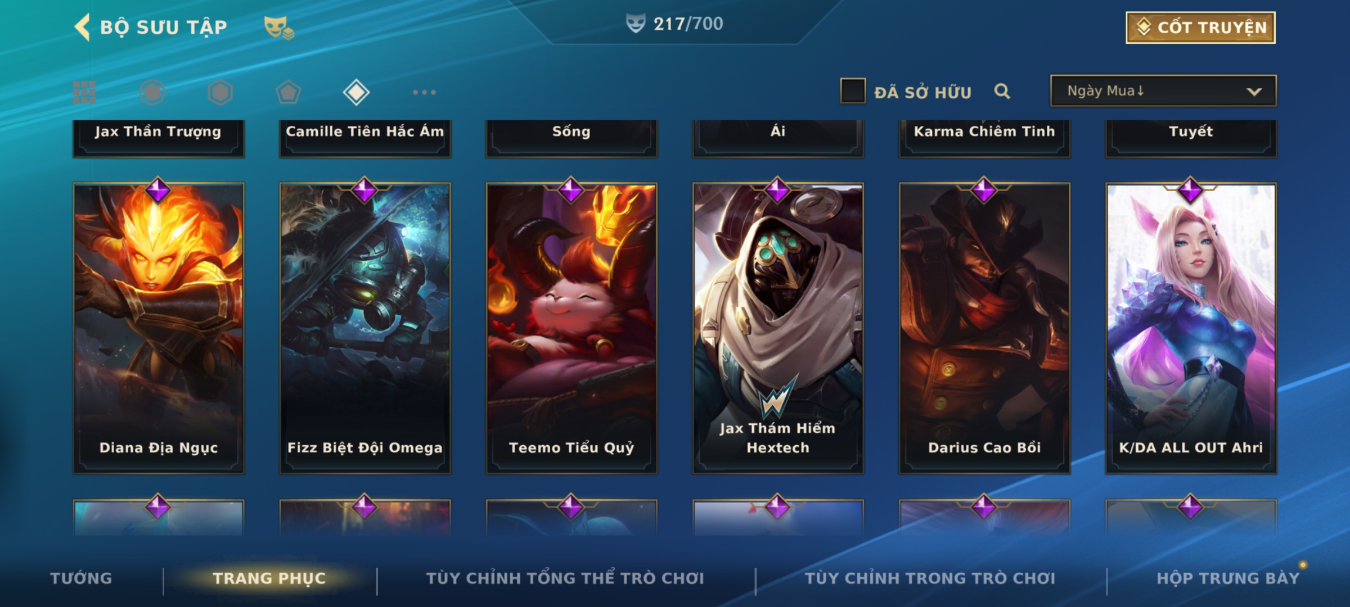Open the K/DA ALL OUT Ahri skin
1350x607 pixels.
[x=1191, y=328]
